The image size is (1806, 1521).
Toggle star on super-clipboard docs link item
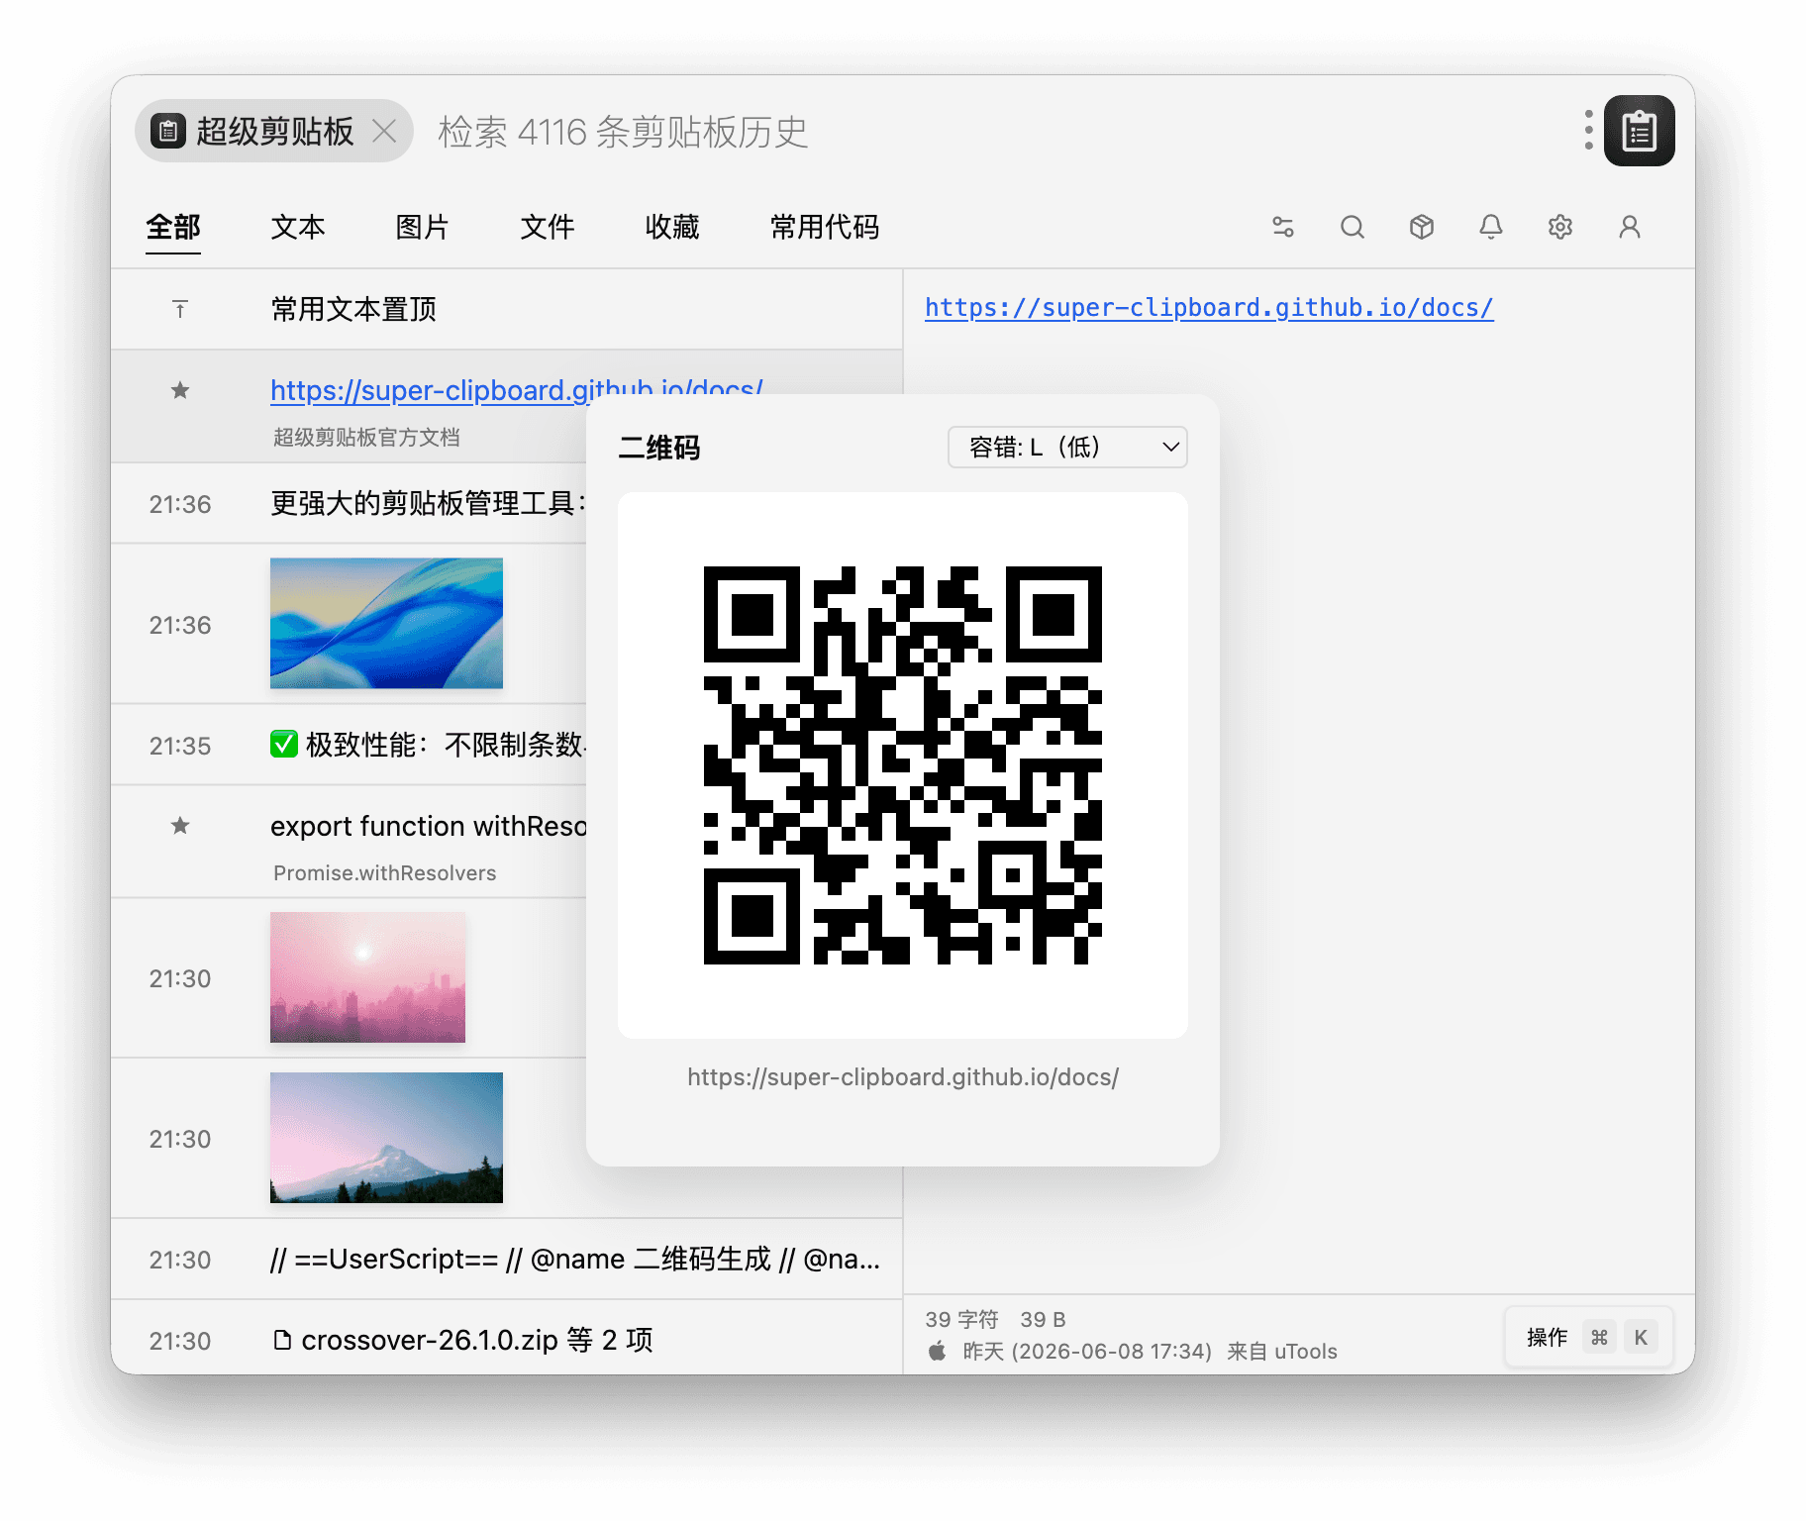[x=180, y=390]
